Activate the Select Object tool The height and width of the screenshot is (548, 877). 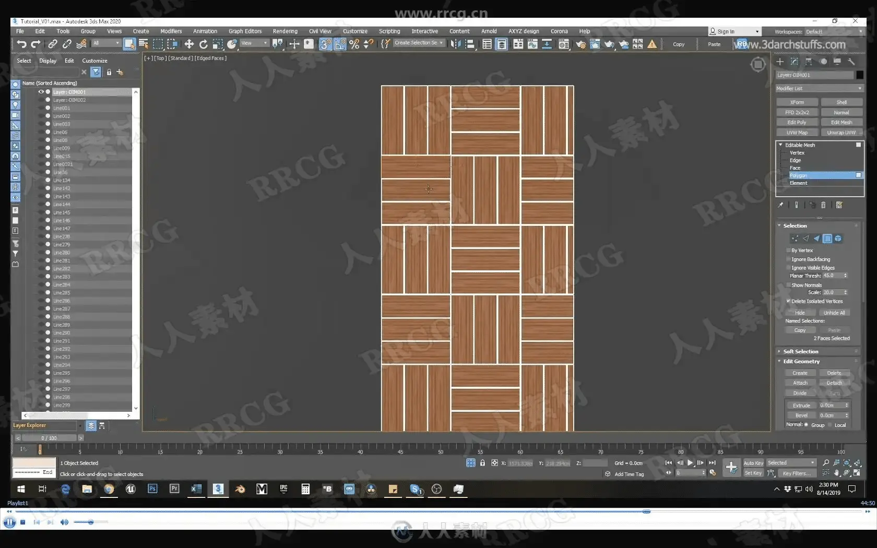click(x=129, y=44)
